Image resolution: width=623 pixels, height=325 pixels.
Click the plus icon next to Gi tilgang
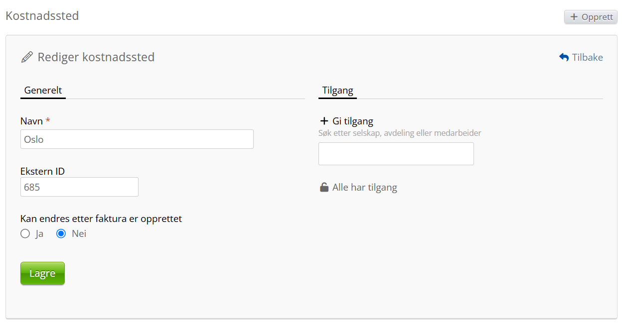click(x=324, y=121)
